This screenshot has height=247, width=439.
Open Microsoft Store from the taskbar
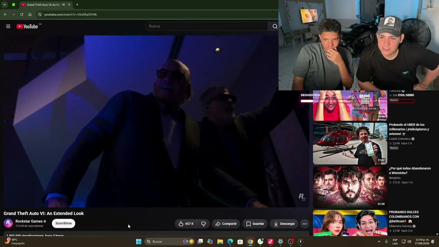pyautogui.click(x=240, y=242)
